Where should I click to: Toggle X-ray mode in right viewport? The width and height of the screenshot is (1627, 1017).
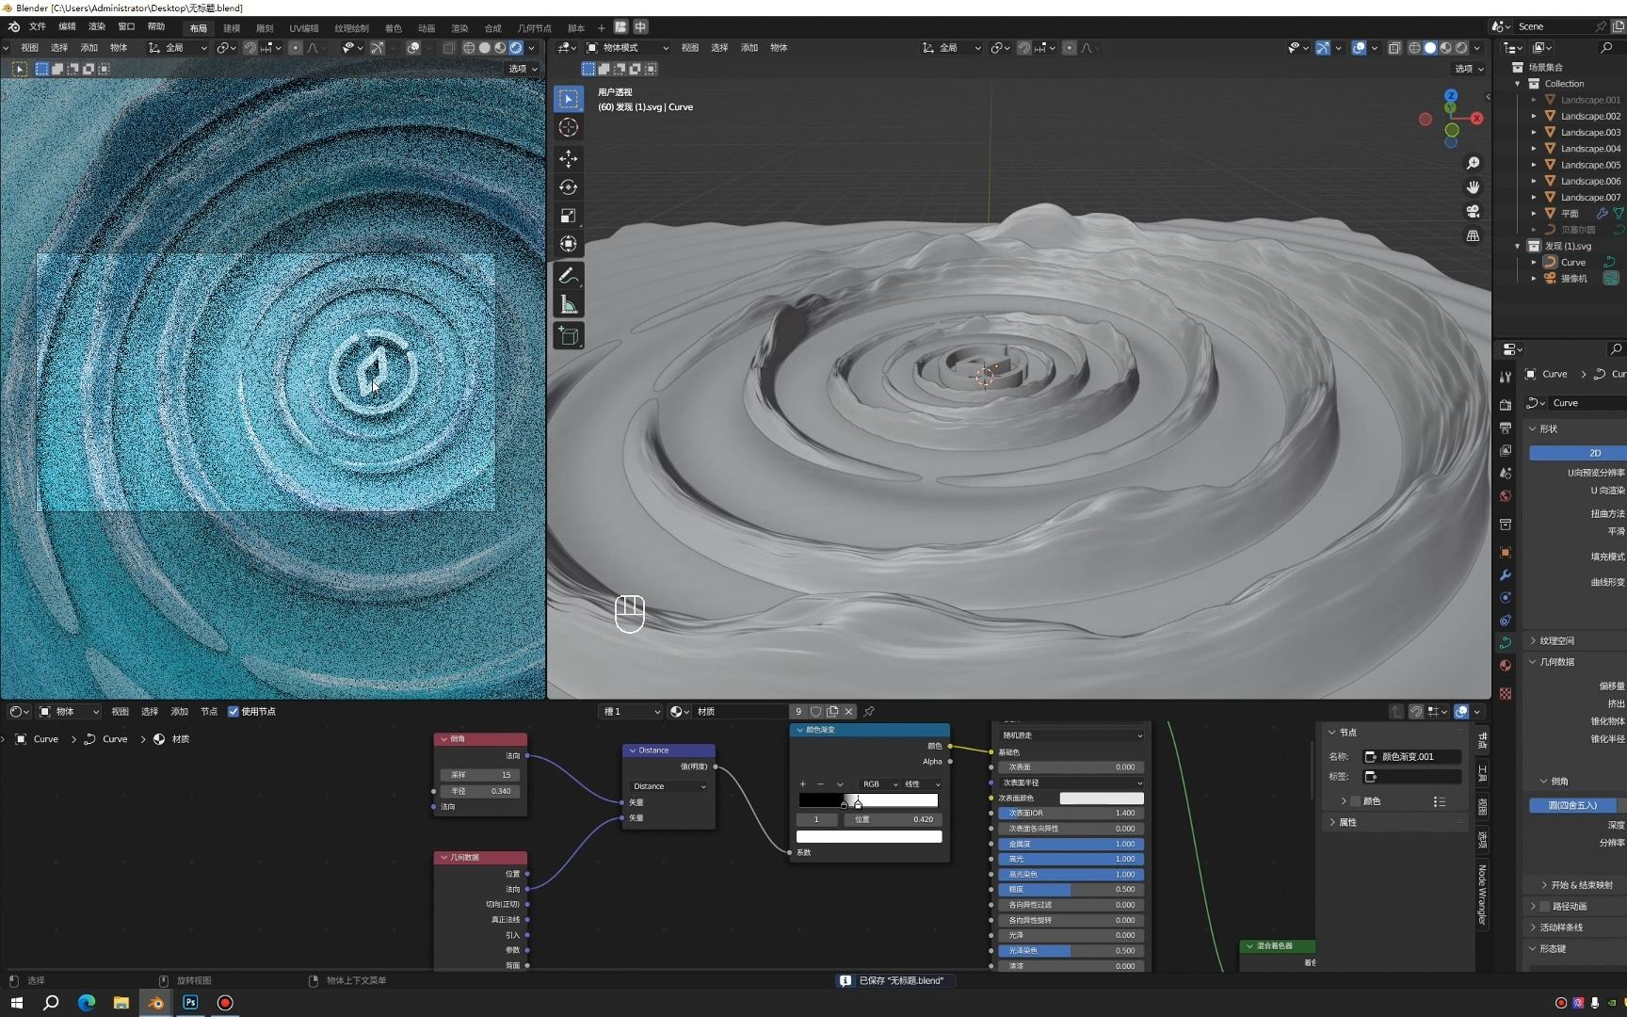pyautogui.click(x=1394, y=48)
